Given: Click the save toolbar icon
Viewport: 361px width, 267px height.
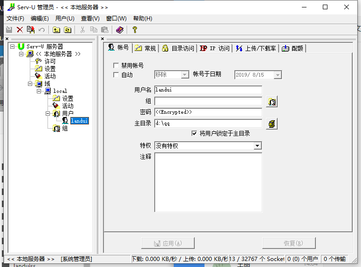Looking at the screenshot, I should (x=9, y=30).
